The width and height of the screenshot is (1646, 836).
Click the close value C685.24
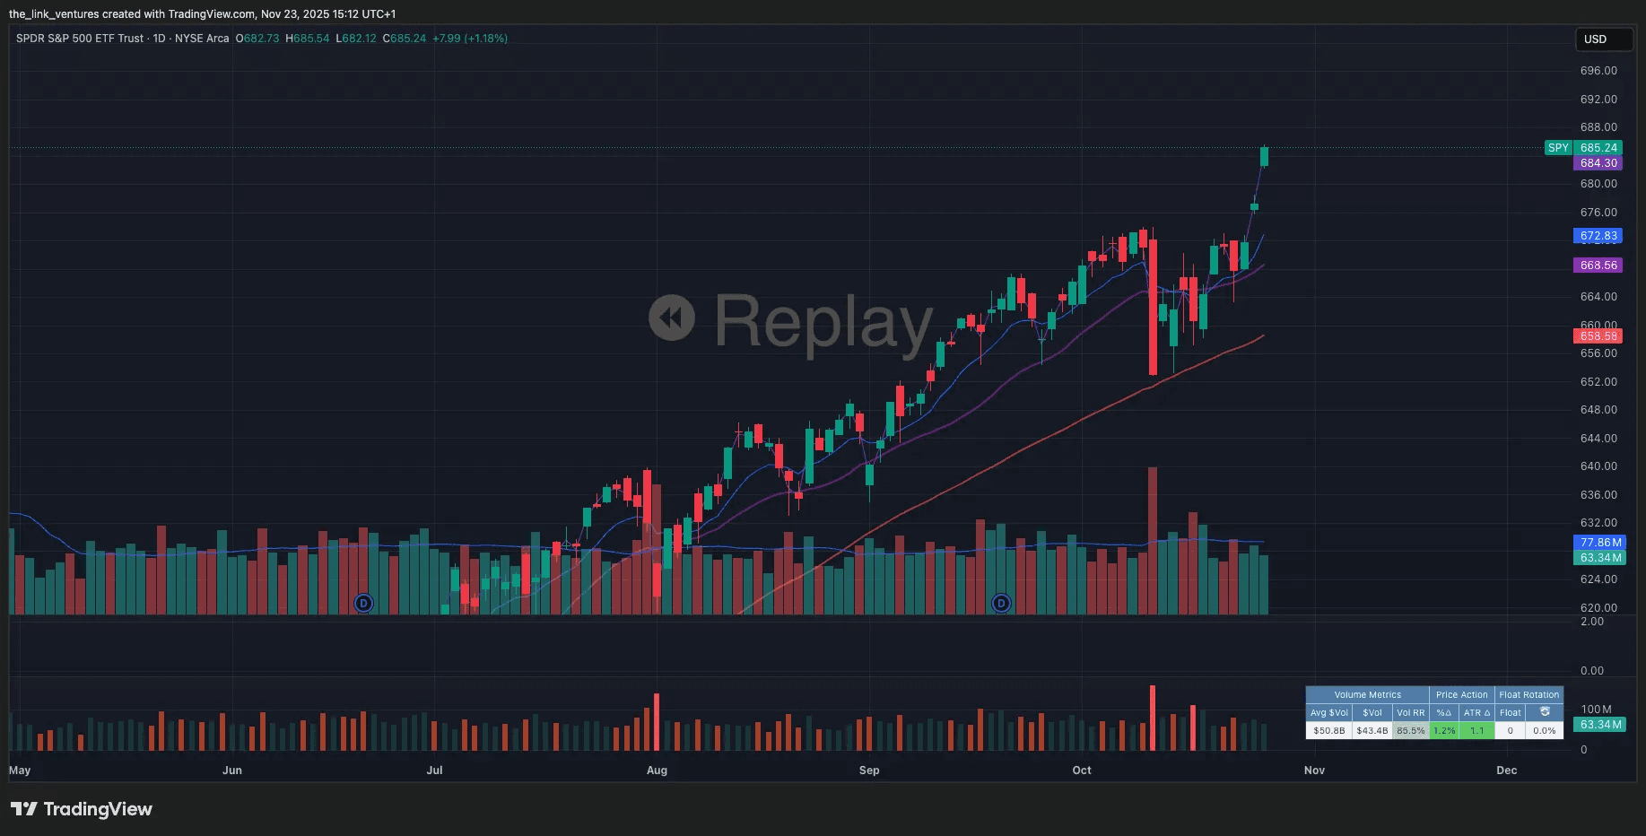tap(405, 39)
